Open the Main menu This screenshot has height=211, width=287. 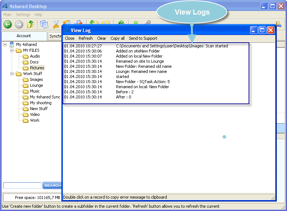[7, 15]
